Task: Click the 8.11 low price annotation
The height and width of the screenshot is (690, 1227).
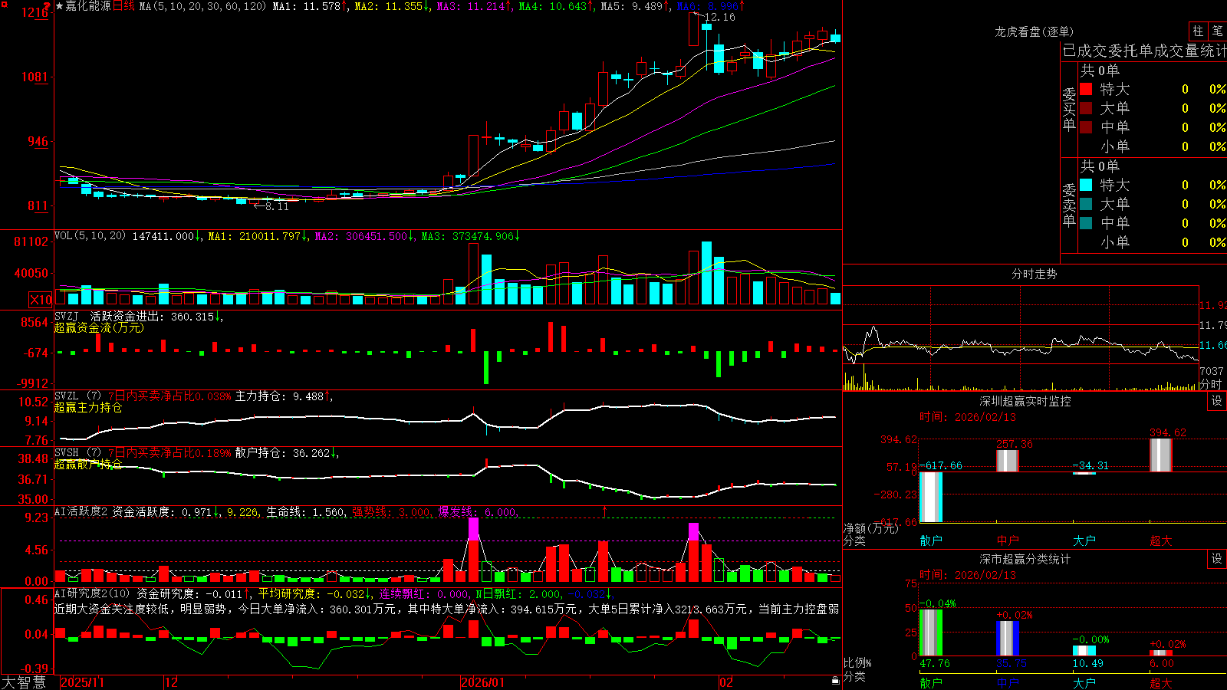Action: pos(277,206)
